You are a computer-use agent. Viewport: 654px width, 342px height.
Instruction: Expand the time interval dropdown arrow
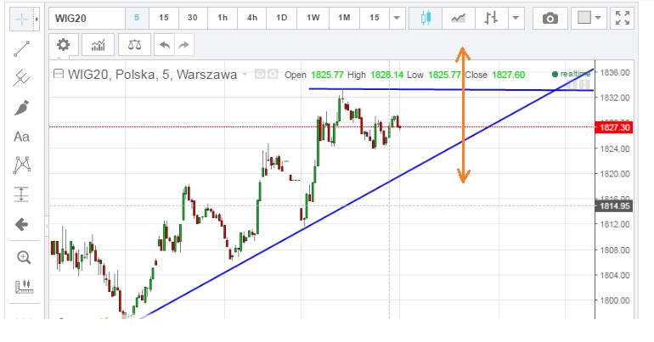pyautogui.click(x=397, y=18)
